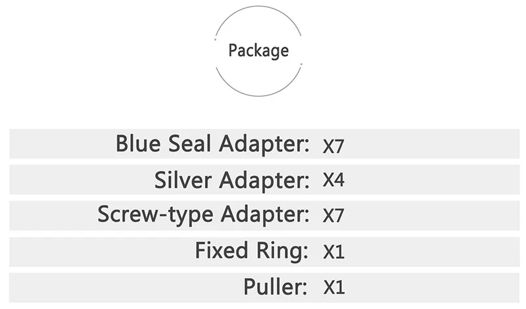Select the Puller label
526x309 pixels.
click(x=275, y=287)
